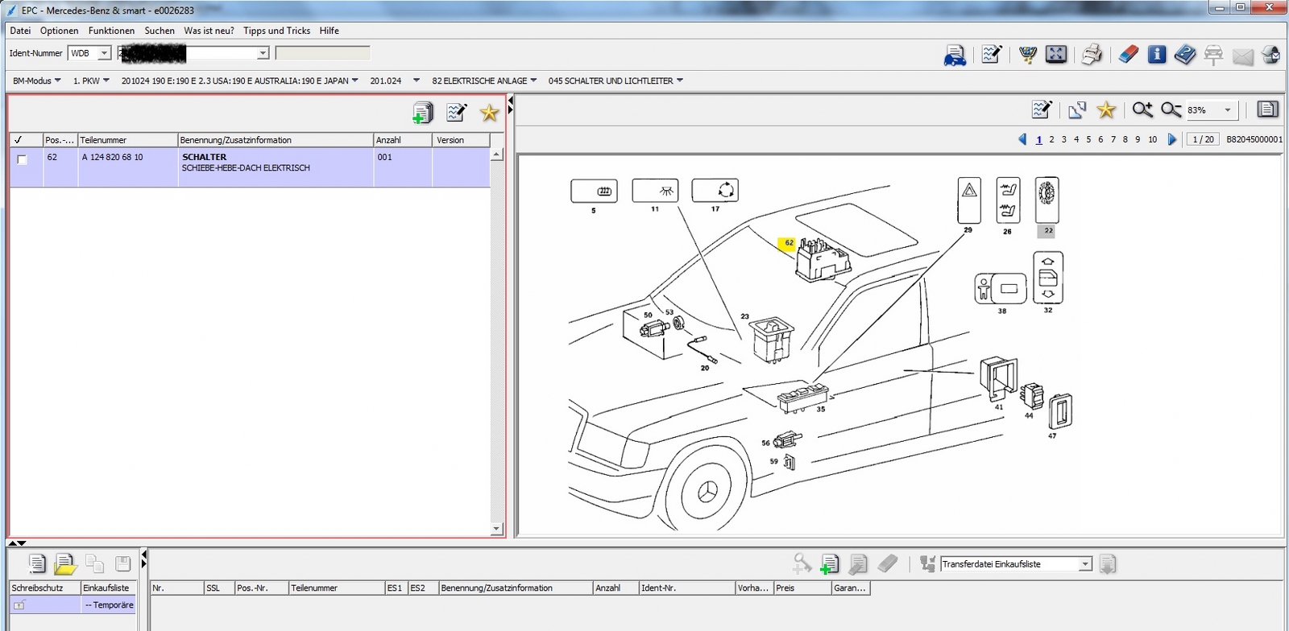1289x631 pixels.
Task: Save shopping list floppy icon
Action: [x=122, y=563]
